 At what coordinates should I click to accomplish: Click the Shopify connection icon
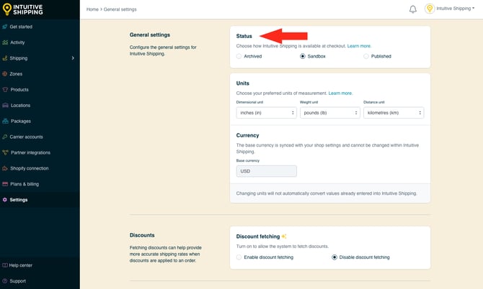pos(5,168)
